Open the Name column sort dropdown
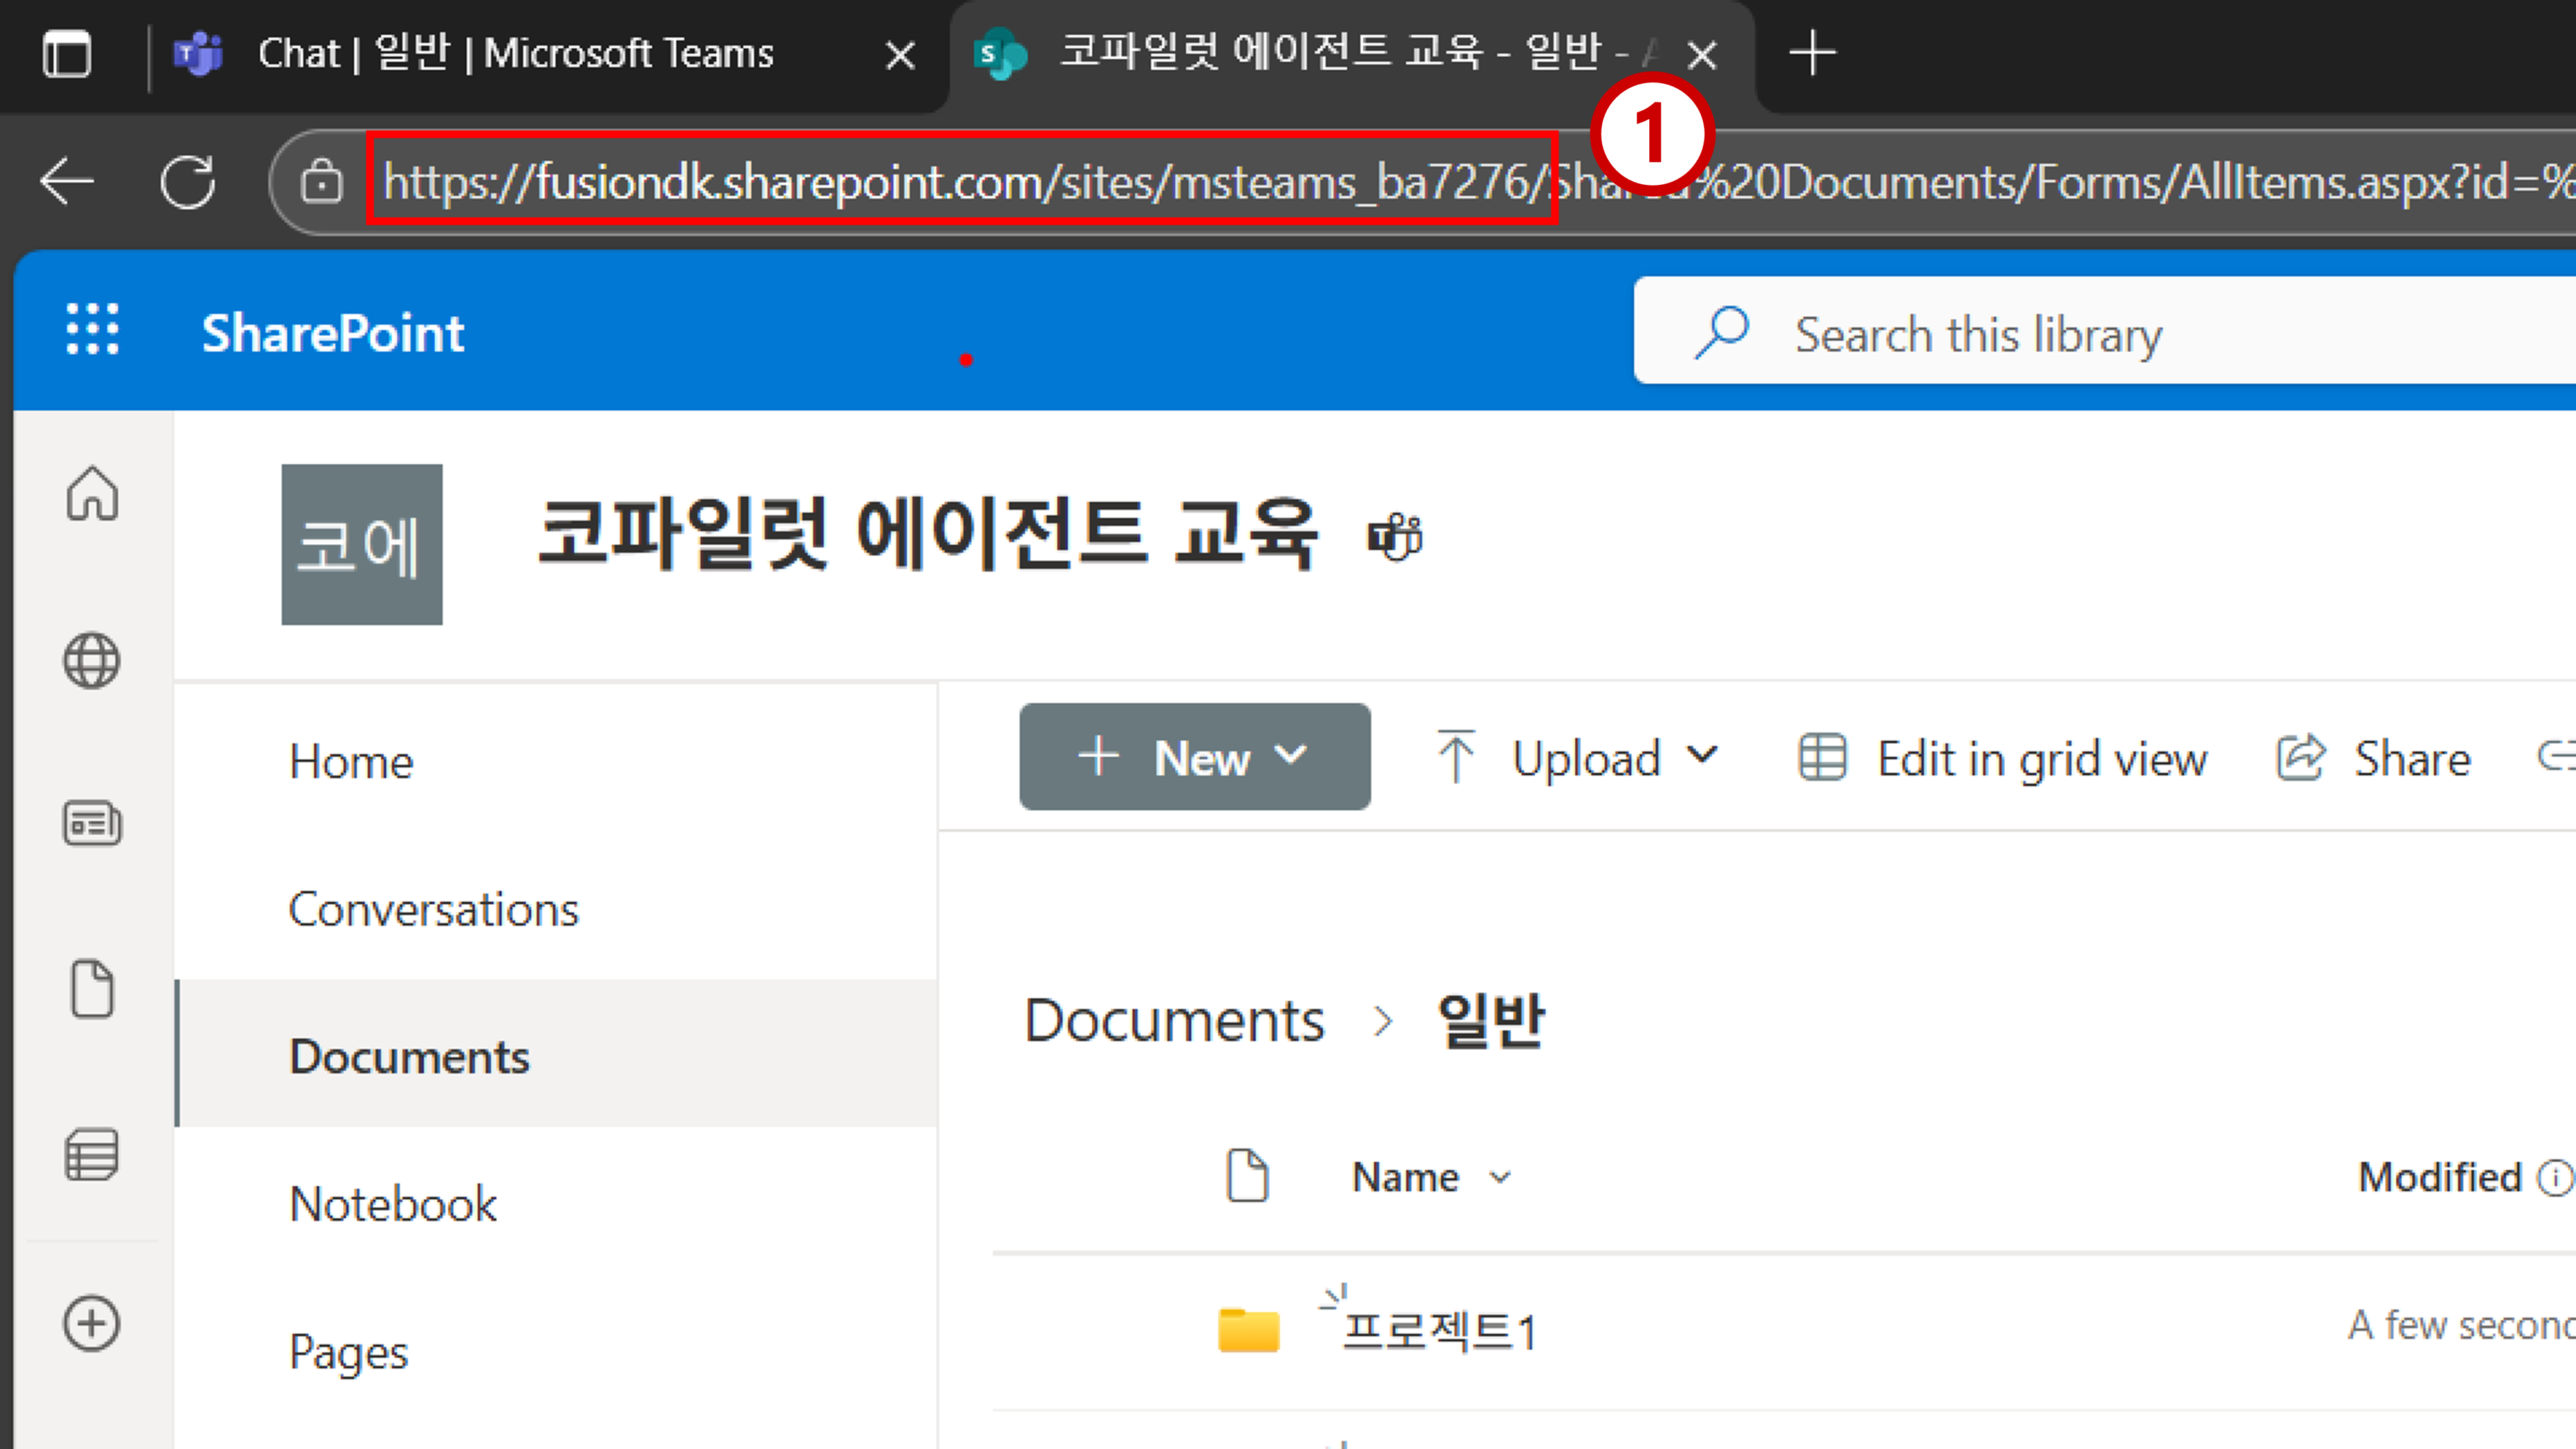The image size is (2576, 1449). (x=1431, y=1177)
